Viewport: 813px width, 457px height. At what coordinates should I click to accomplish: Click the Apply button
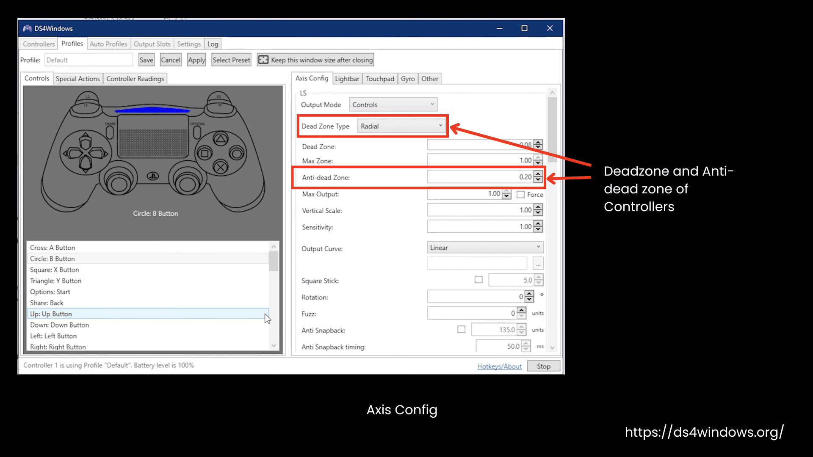pyautogui.click(x=196, y=60)
